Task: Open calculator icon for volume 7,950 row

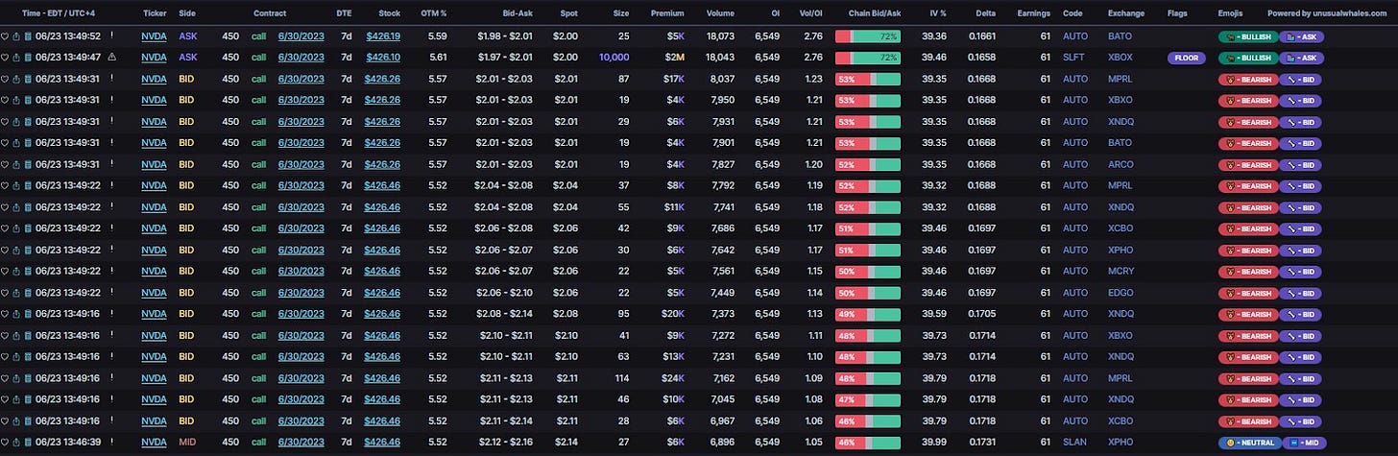Action: point(28,100)
